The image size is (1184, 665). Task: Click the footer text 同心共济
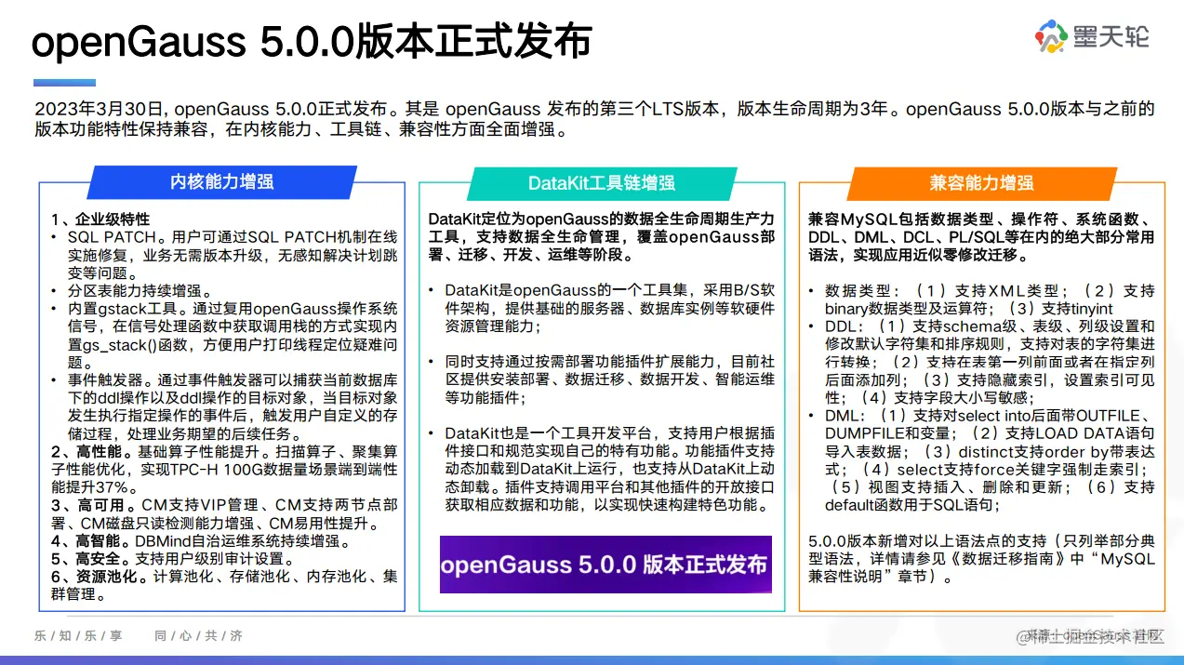(x=198, y=636)
